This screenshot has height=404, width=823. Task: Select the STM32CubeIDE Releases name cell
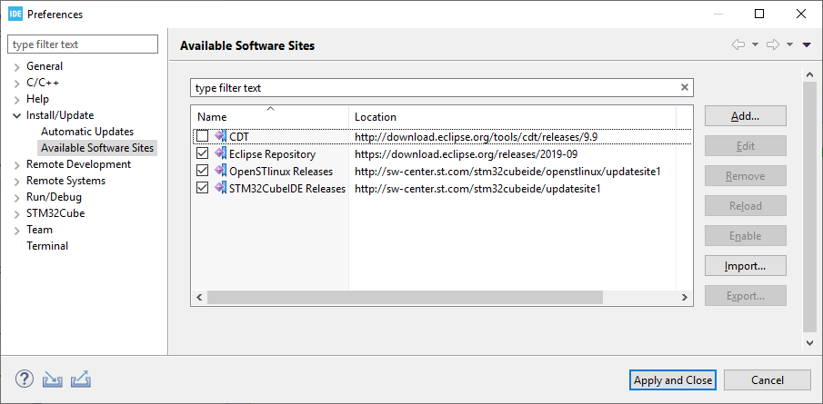pyautogui.click(x=287, y=188)
